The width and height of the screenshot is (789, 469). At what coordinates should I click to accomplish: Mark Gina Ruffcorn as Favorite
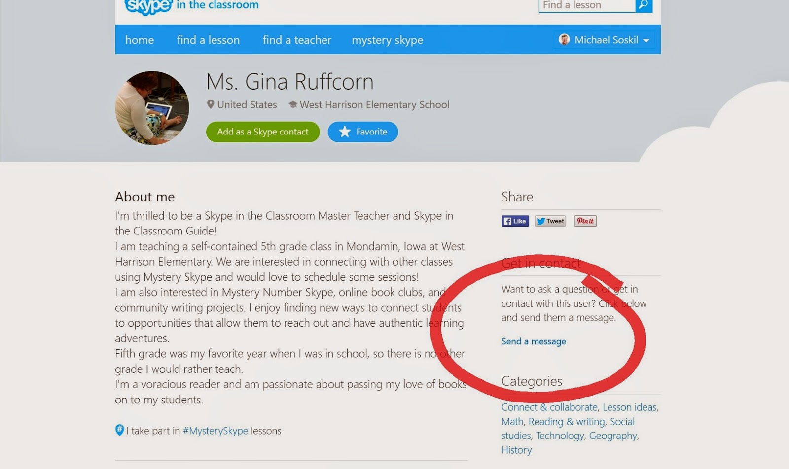363,132
